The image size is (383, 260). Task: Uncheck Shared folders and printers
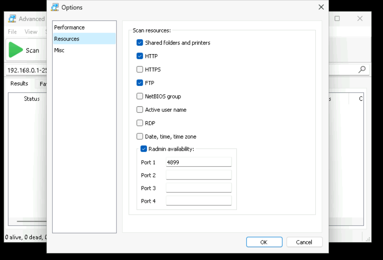pyautogui.click(x=140, y=43)
